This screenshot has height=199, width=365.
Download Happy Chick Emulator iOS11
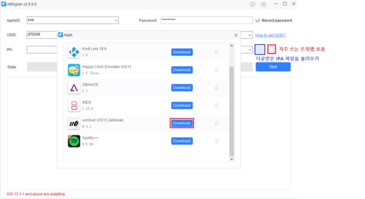182,70
